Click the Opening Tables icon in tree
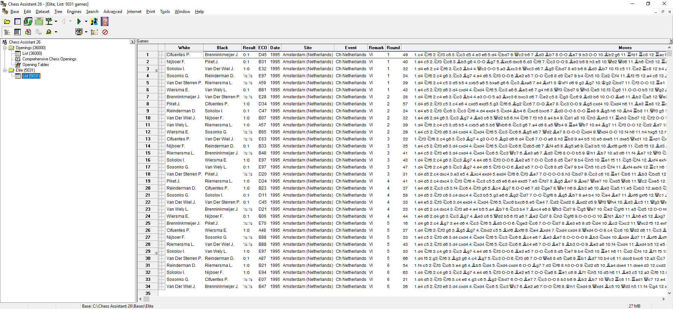Viewport: 673px width, 309px height. [18, 65]
